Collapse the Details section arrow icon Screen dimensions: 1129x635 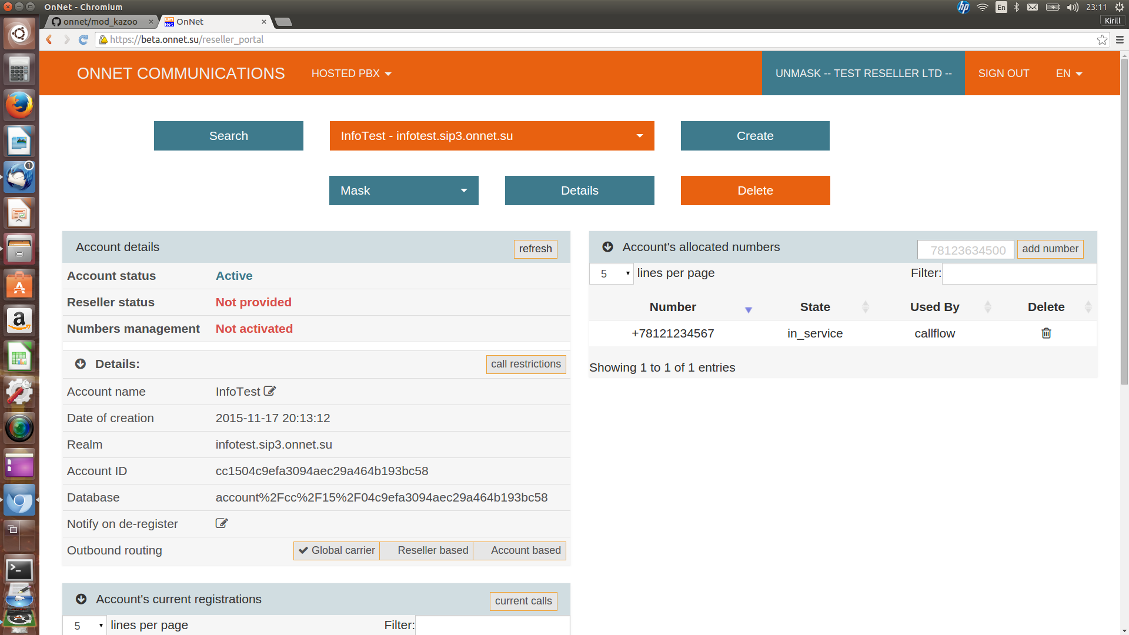pyautogui.click(x=81, y=364)
